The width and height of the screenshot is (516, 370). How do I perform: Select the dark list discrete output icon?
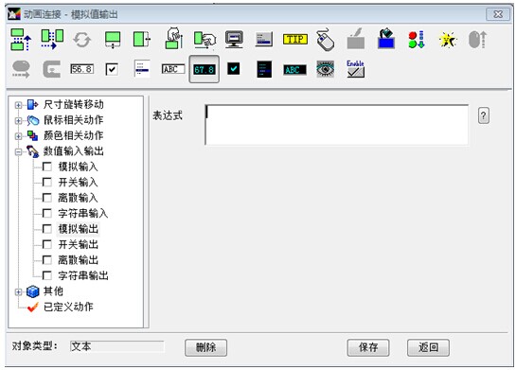click(x=264, y=69)
